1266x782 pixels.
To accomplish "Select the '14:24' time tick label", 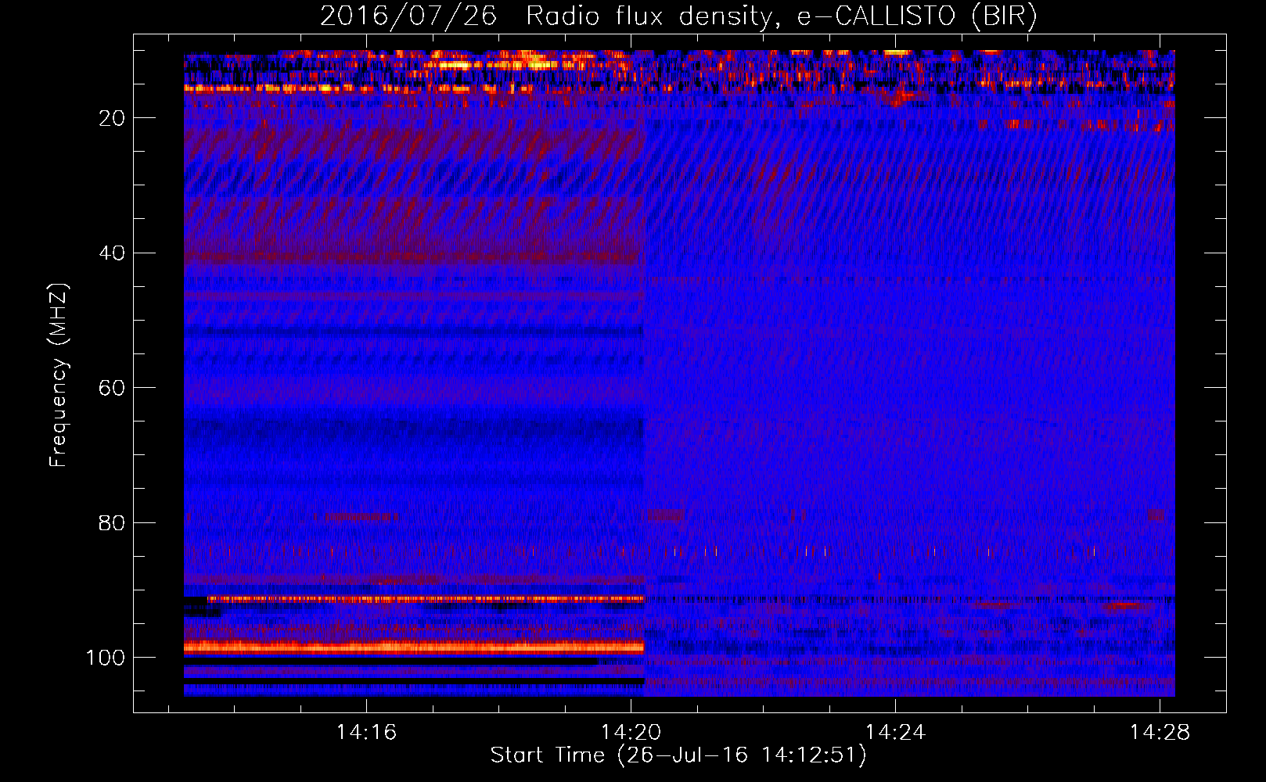I will pos(895,732).
